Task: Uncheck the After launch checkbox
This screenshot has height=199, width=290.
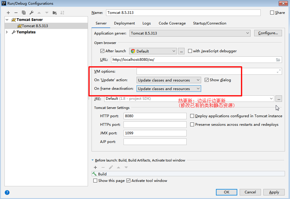Action: [x=102, y=51]
